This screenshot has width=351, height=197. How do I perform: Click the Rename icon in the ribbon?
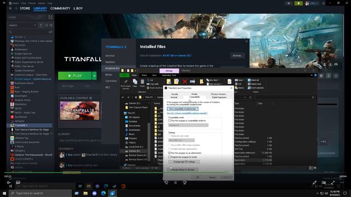193,82
